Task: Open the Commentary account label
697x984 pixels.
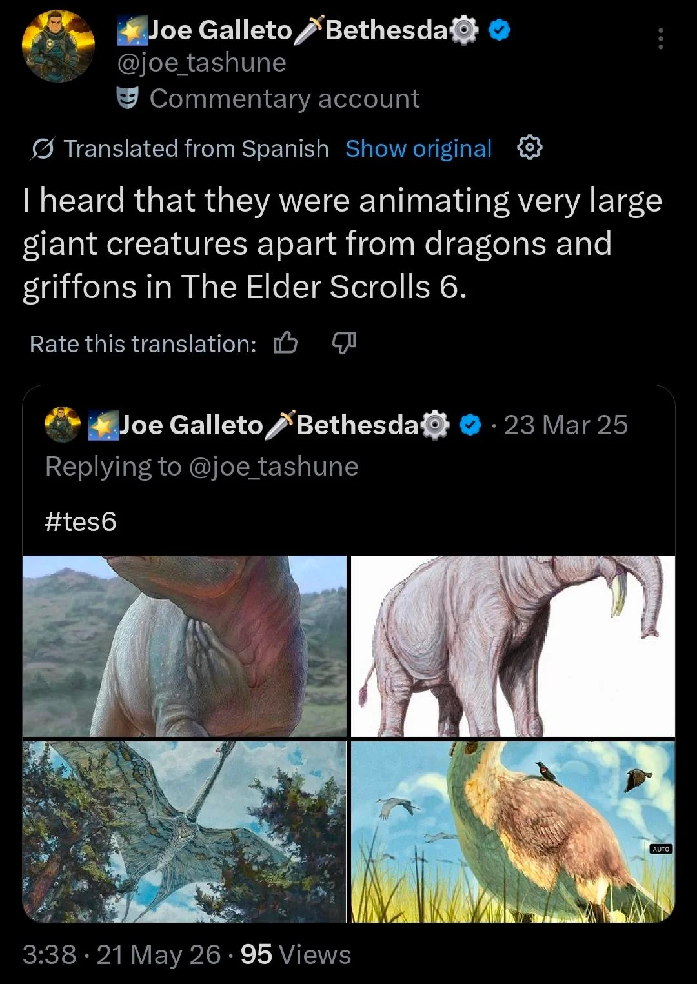Action: point(285,99)
